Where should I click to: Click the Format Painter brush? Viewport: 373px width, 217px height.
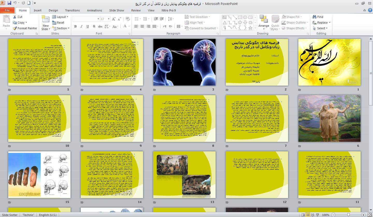(15, 28)
